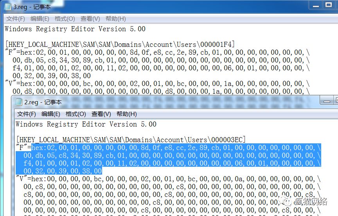Click line starting '00,d8,00,00' in 3.reg

pos(161,91)
